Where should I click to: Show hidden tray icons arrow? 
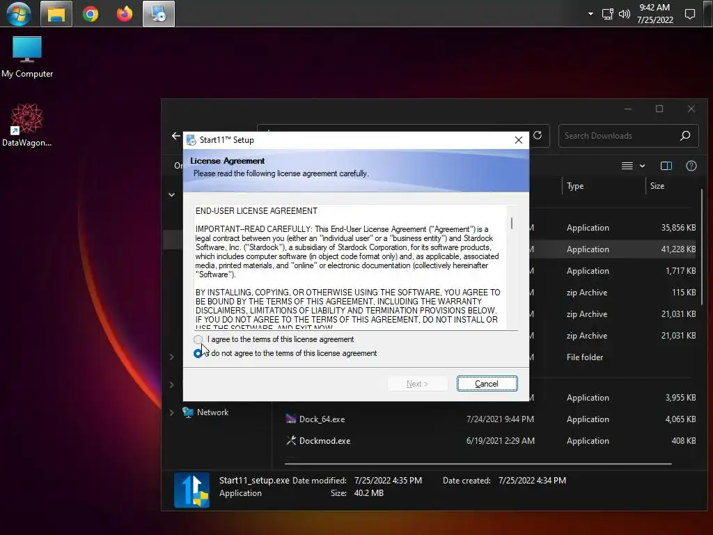pyautogui.click(x=590, y=14)
